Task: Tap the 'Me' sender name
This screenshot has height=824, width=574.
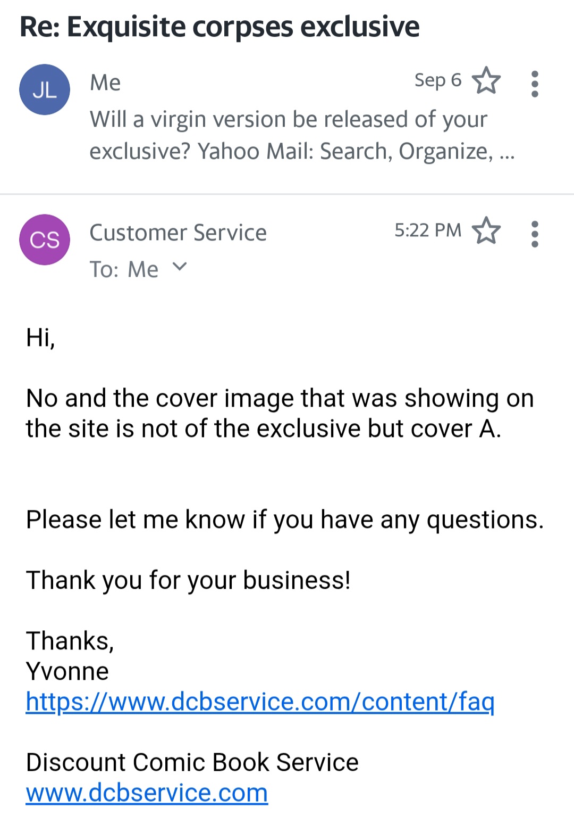Action: [105, 83]
